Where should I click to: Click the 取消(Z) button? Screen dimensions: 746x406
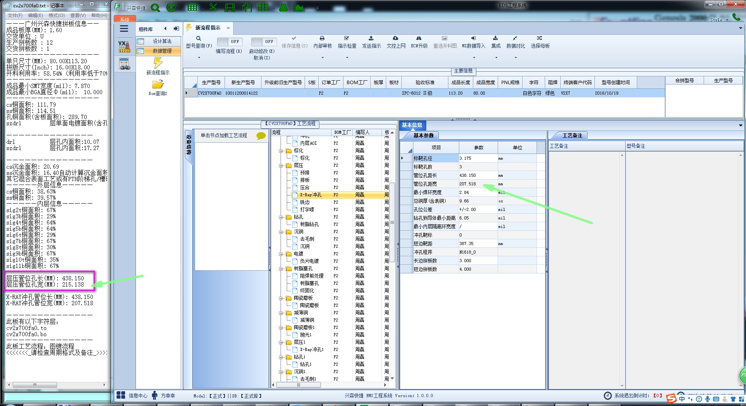262,58
